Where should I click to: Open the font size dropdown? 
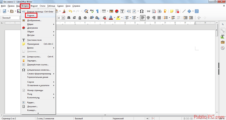click(x=63, y=18)
